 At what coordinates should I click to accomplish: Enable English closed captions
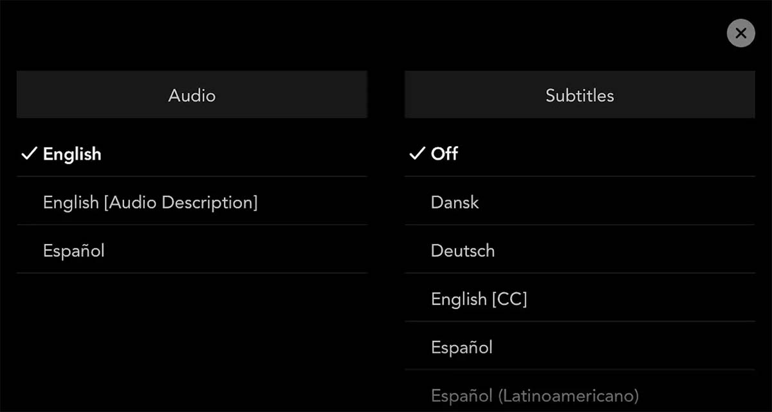[x=479, y=299]
